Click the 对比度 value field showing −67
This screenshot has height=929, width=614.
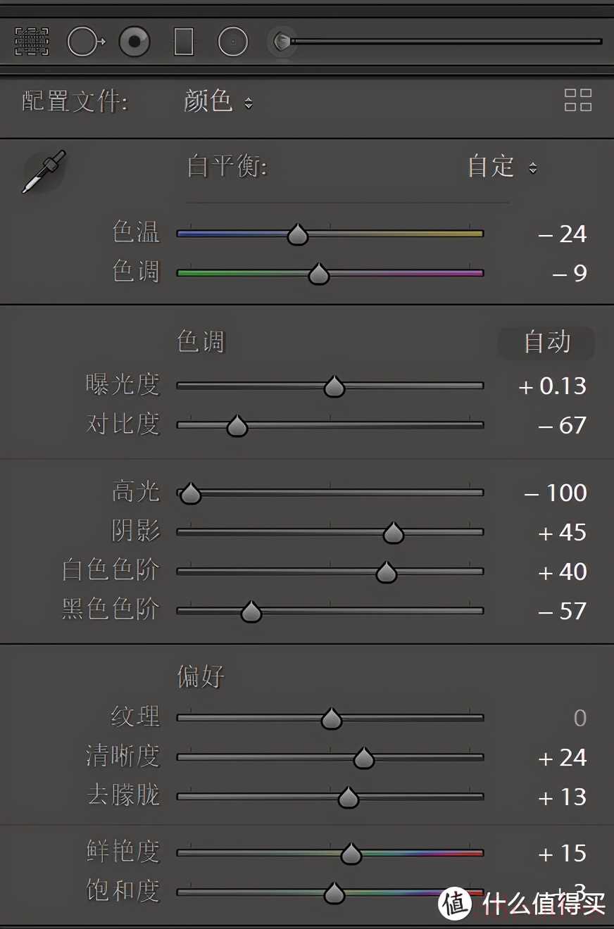(562, 426)
